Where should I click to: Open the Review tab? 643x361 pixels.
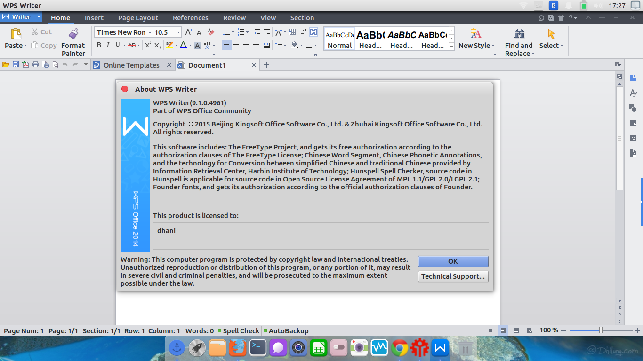234,18
